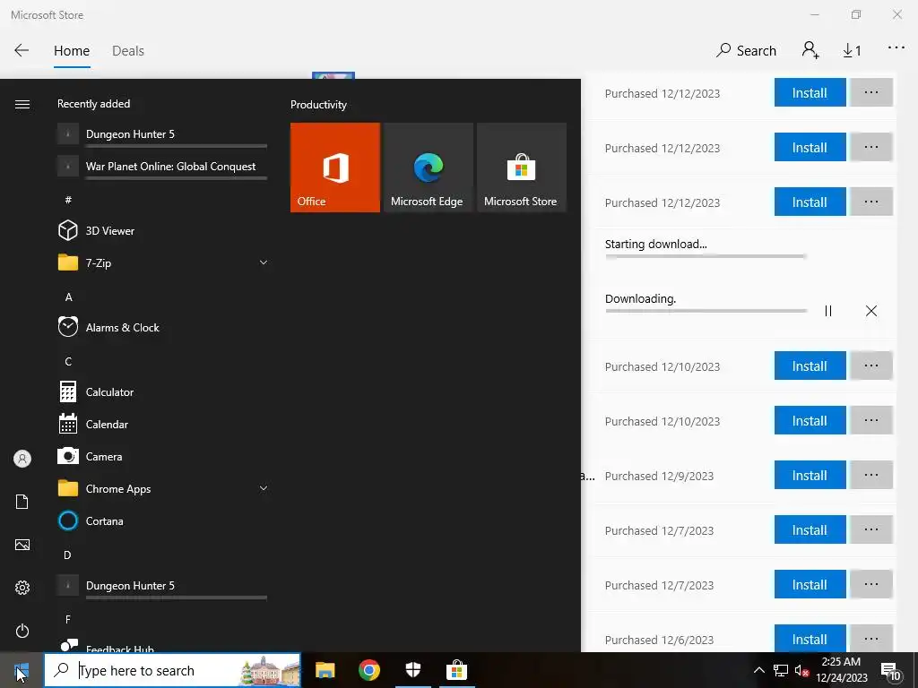
Task: Open more options beside the first 12/12/2023 purchase
Action: pyautogui.click(x=870, y=92)
